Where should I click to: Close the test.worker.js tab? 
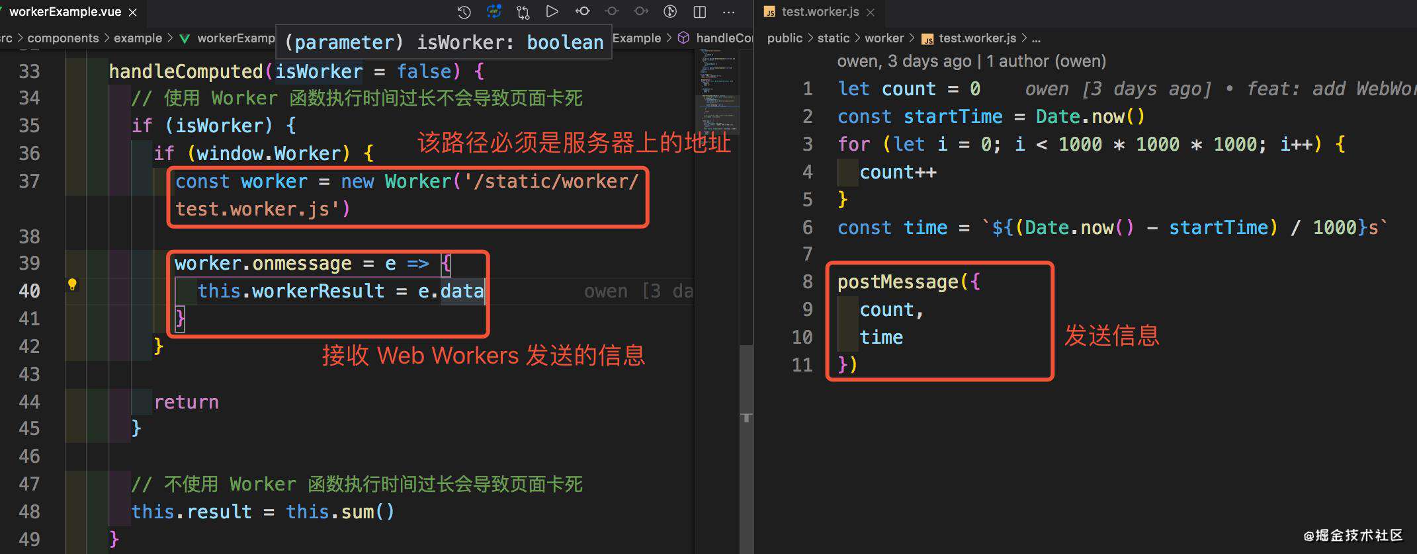(x=871, y=12)
